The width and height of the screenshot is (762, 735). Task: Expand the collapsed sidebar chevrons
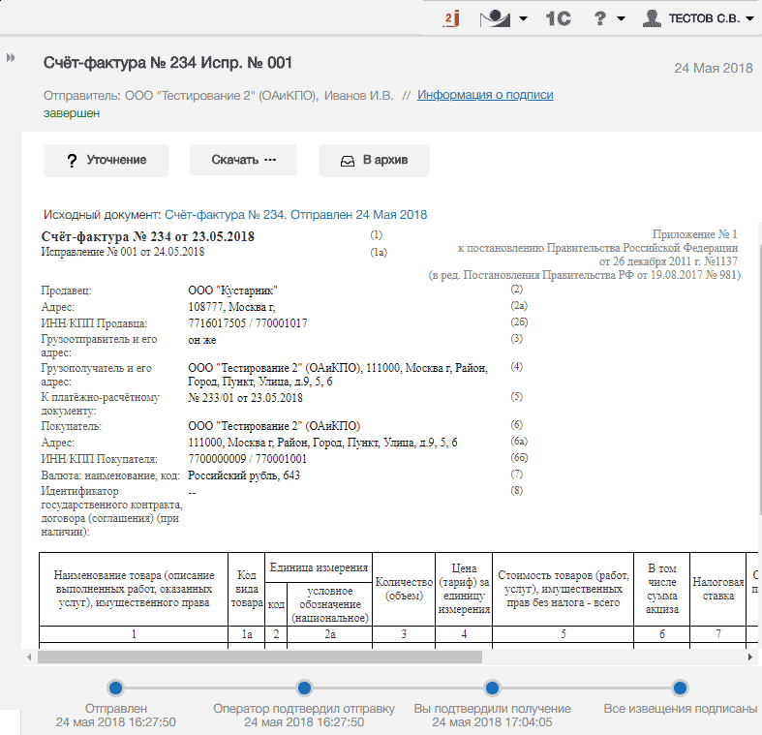coord(11,58)
